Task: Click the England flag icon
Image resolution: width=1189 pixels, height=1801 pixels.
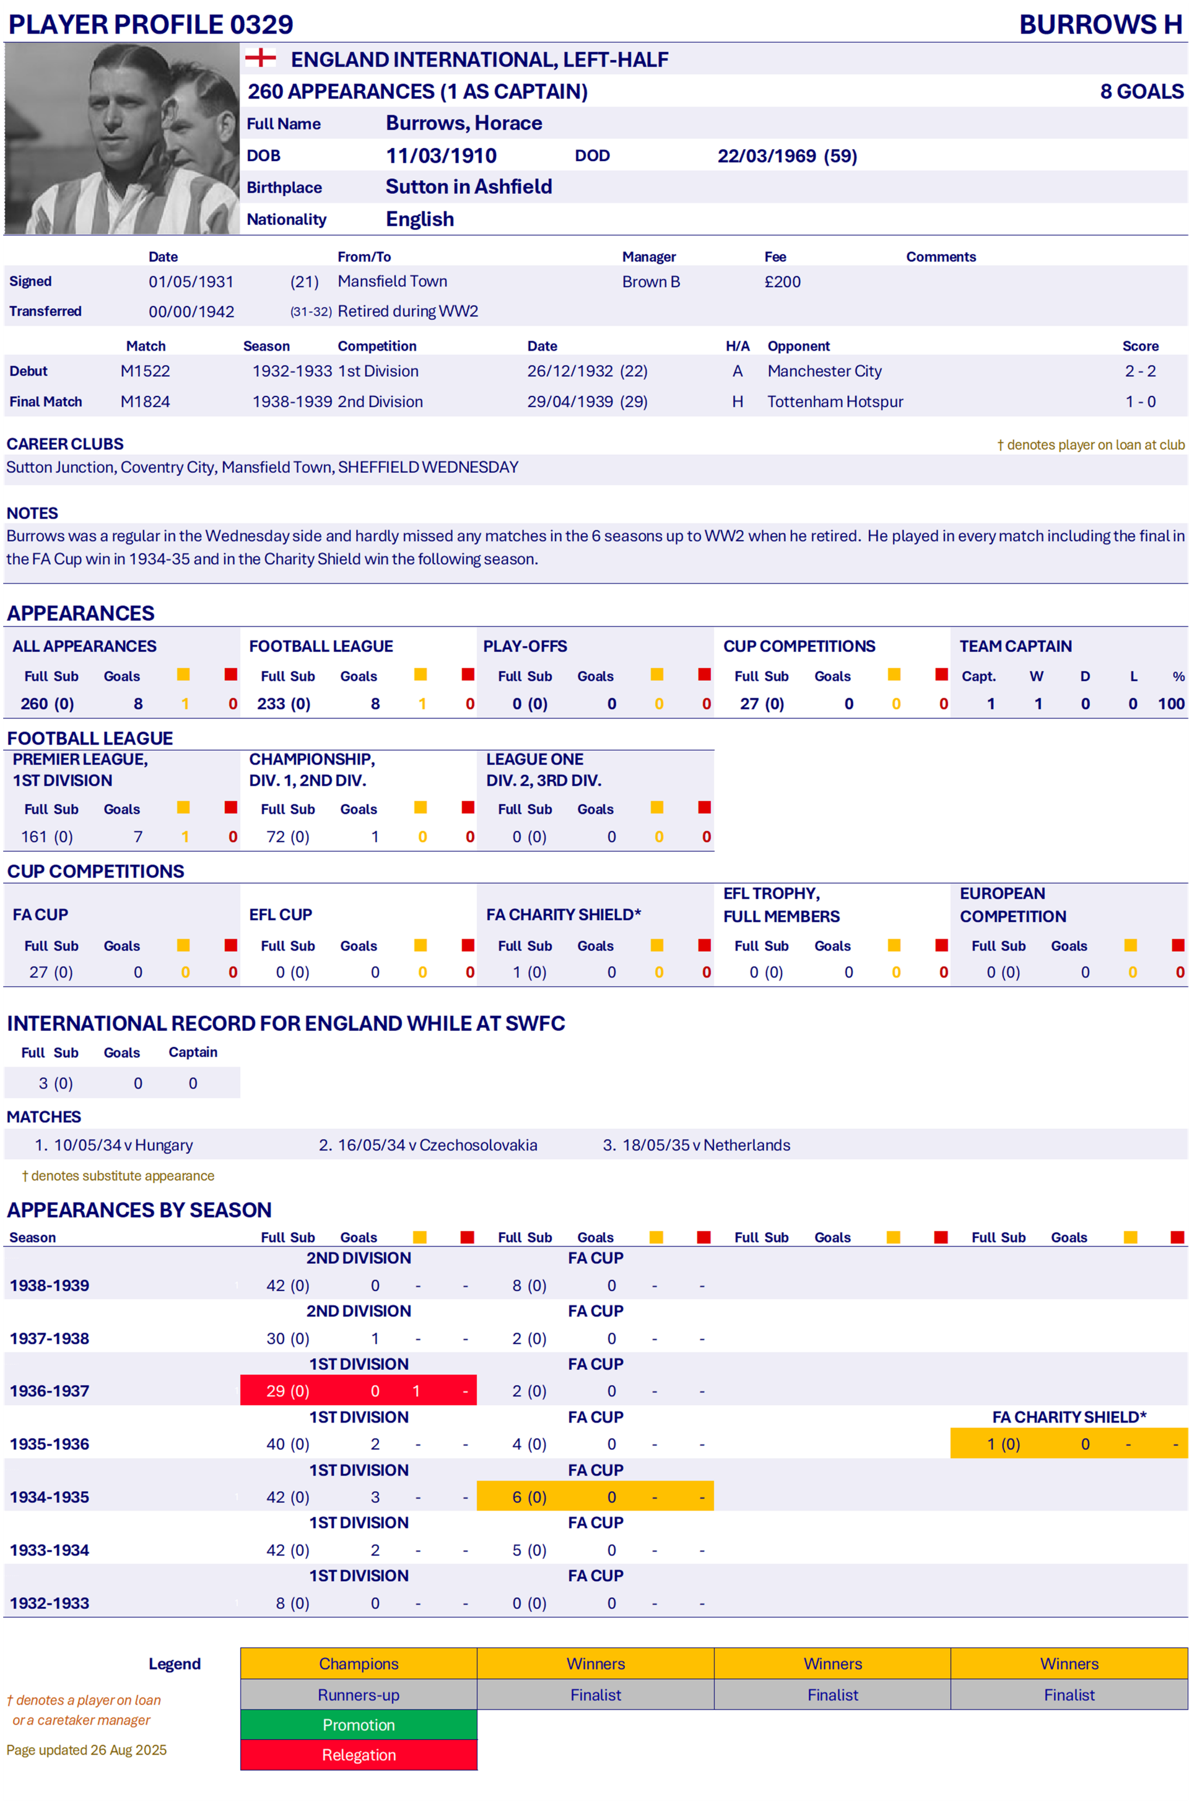Action: 260,58
